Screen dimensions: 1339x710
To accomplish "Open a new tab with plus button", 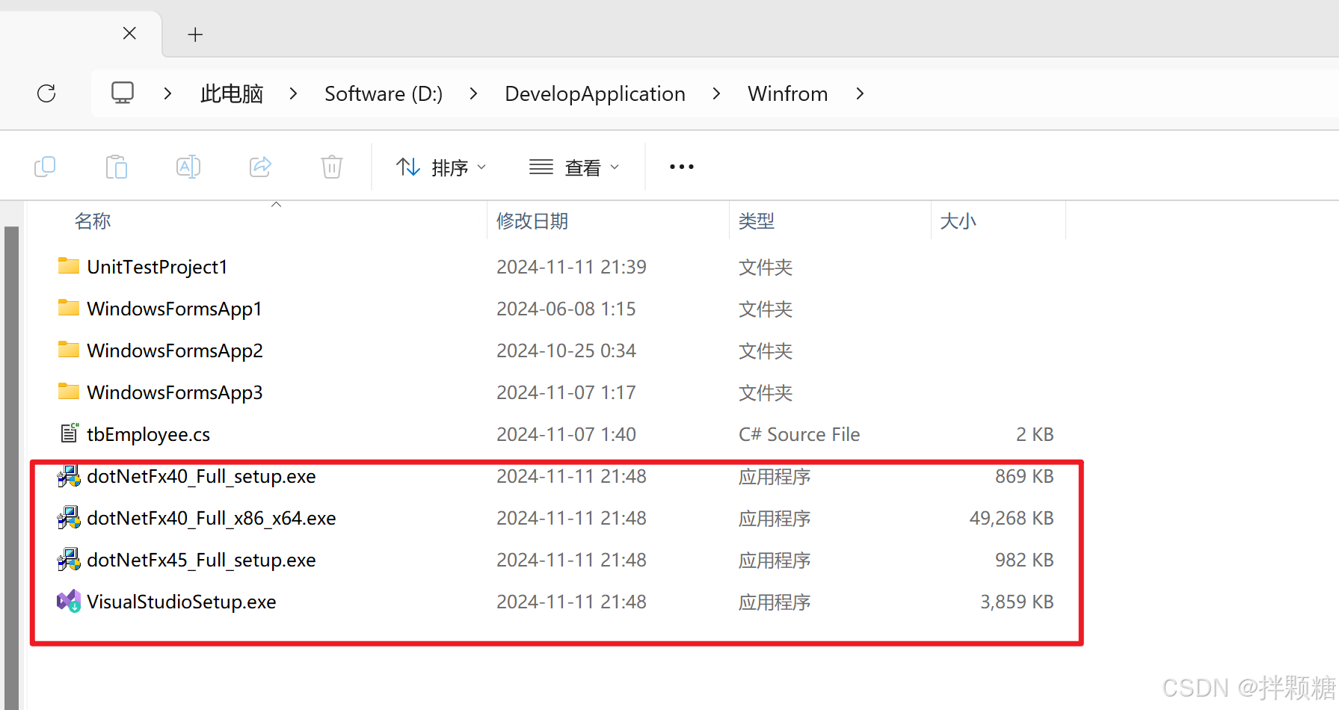I will pyautogui.click(x=195, y=34).
